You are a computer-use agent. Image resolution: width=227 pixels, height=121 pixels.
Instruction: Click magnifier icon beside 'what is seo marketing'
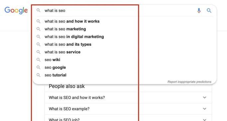tap(38, 29)
